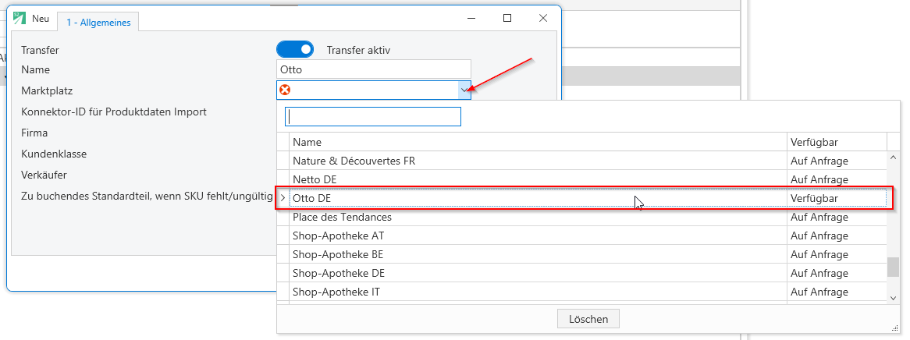Disable the Transfer aktiv switch

pos(295,50)
